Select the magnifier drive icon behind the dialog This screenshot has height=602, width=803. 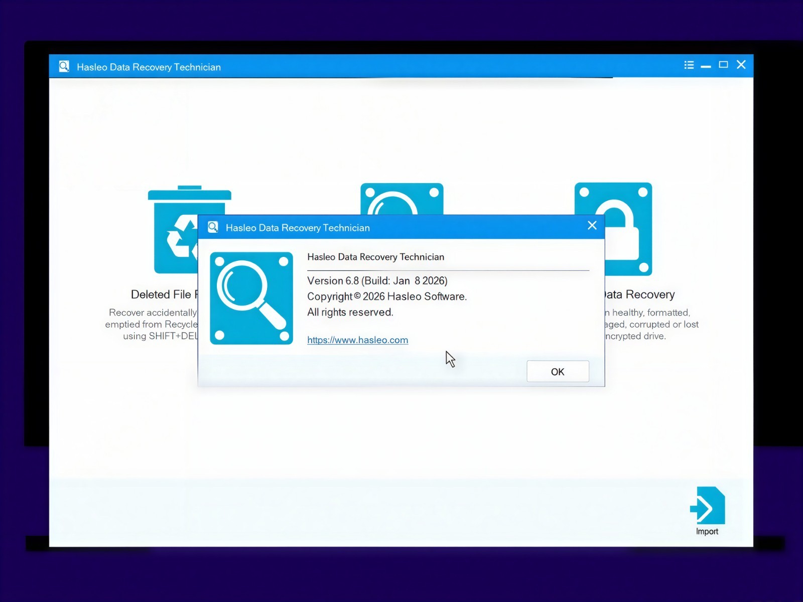402,199
